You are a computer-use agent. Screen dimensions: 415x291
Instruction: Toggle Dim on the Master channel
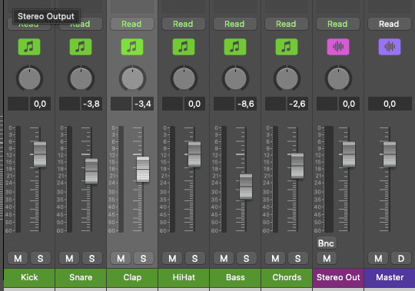click(x=401, y=258)
